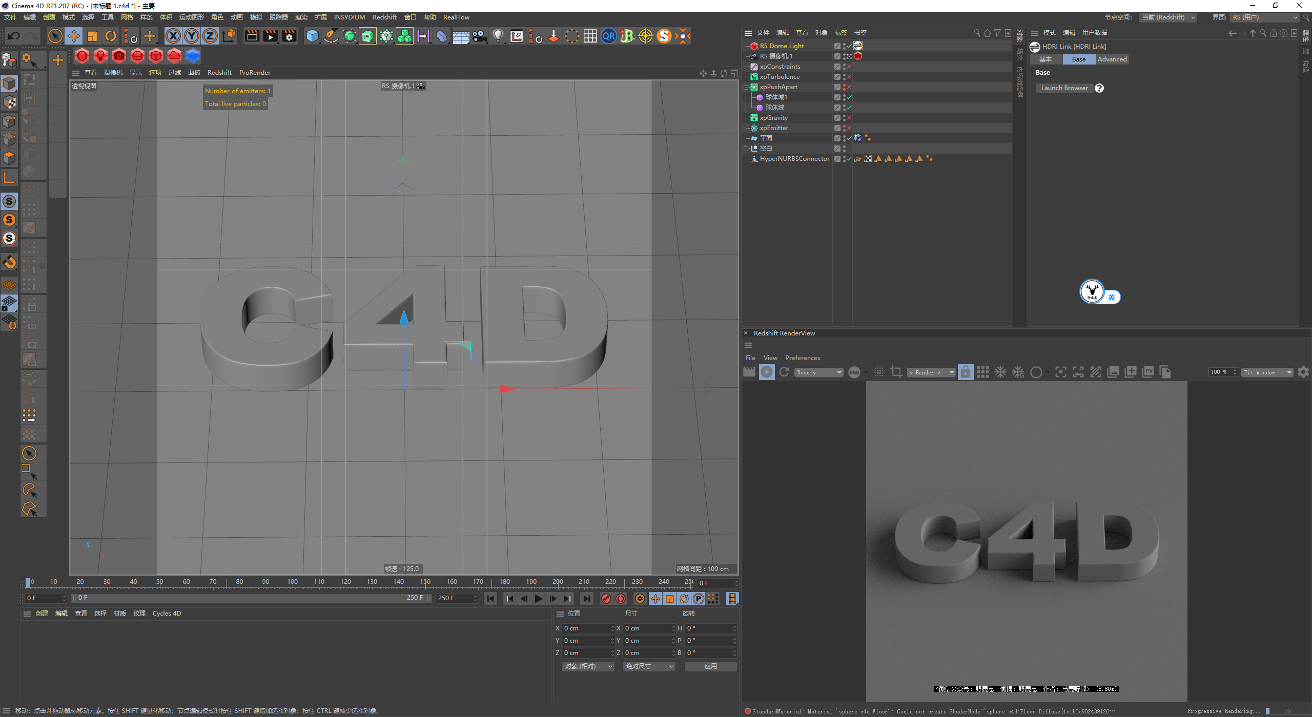The width and height of the screenshot is (1312, 717).
Task: Start the Redshift RenderView IPR play button
Action: 767,372
